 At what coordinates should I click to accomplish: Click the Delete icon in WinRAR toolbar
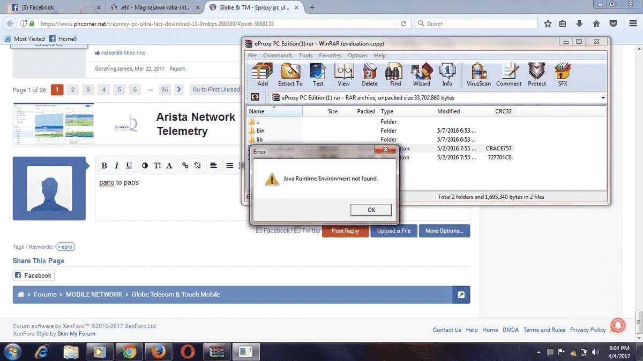tap(370, 74)
